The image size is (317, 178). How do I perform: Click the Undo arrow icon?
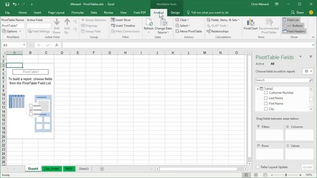14,4
